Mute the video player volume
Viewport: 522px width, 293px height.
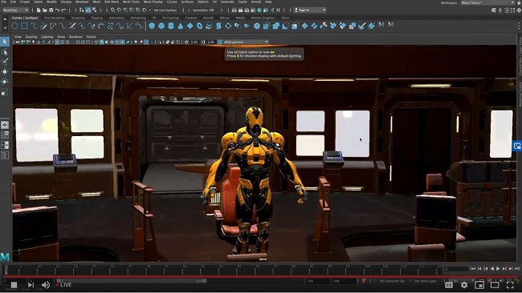(46, 285)
